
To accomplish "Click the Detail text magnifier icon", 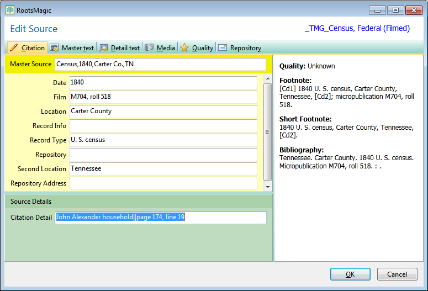I will click(x=103, y=48).
